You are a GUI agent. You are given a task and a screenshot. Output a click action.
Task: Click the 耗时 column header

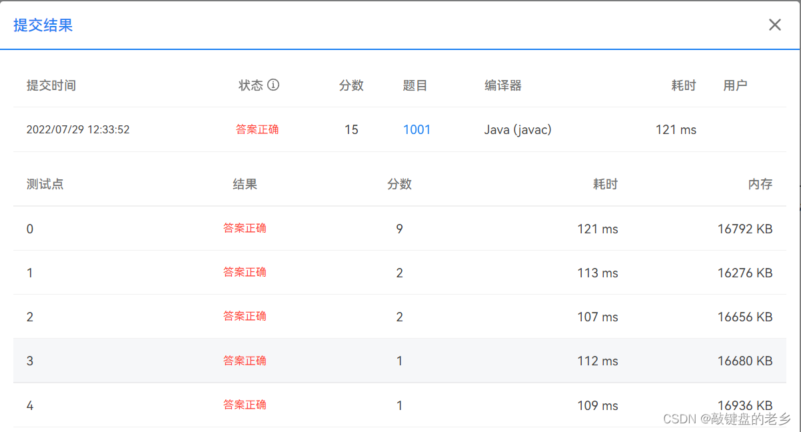(x=684, y=85)
